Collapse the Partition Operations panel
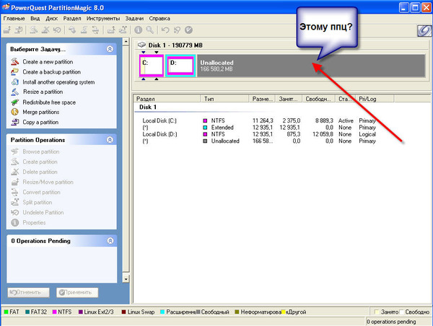The image size is (433, 326). click(x=110, y=139)
